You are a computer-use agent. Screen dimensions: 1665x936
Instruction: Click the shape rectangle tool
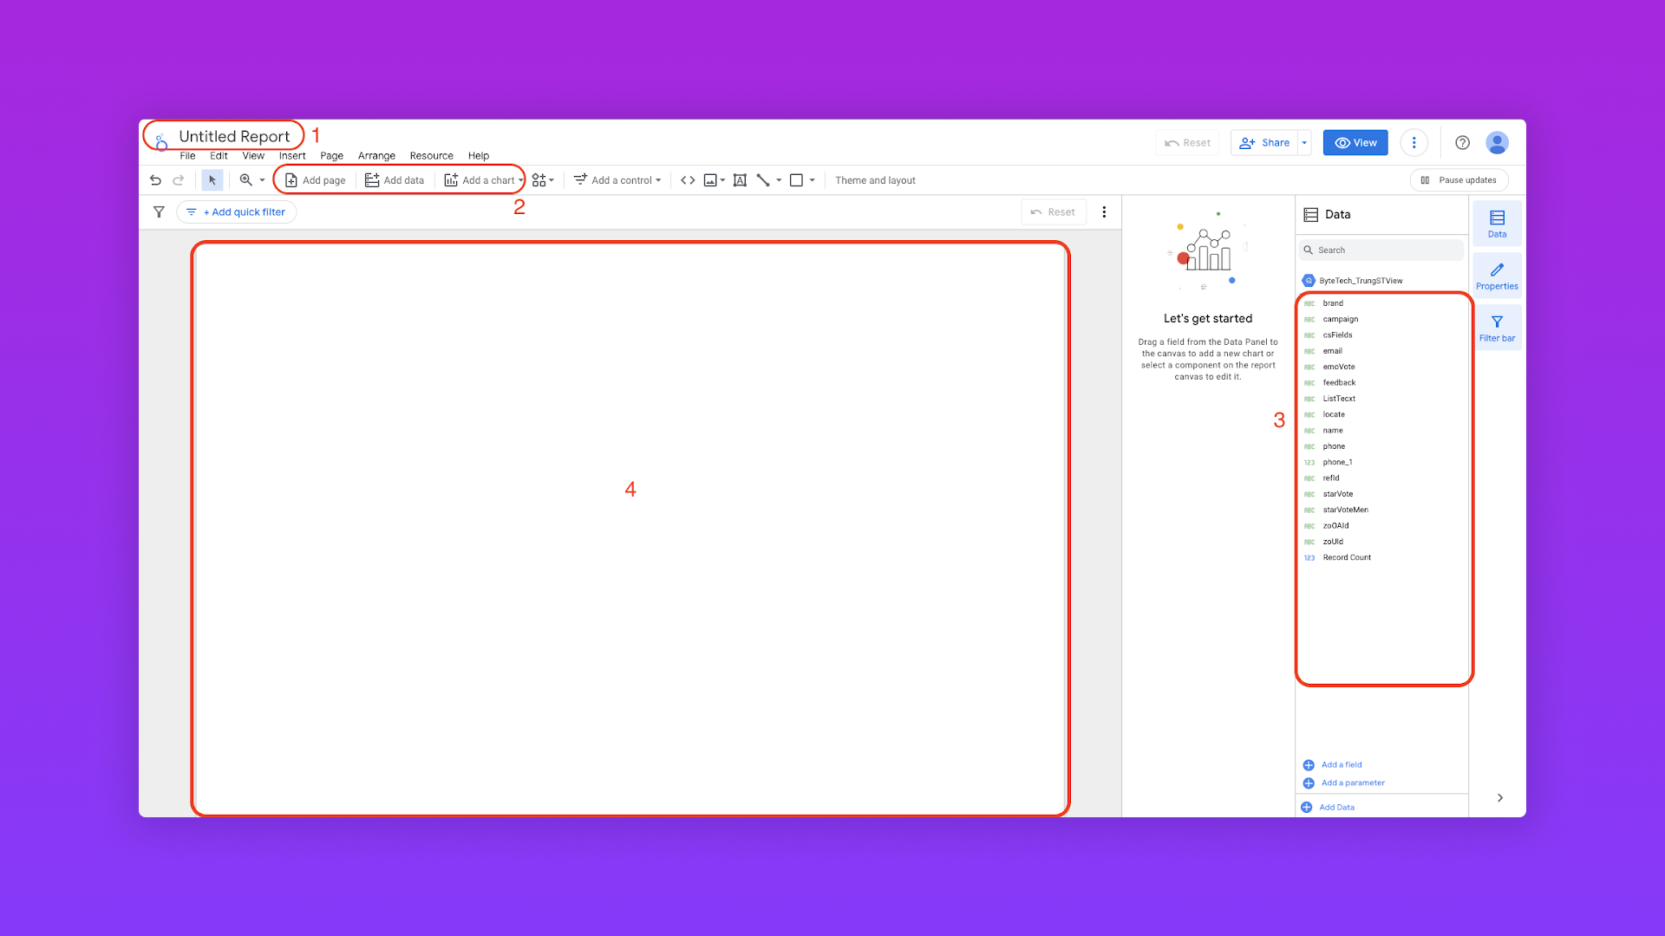click(796, 180)
